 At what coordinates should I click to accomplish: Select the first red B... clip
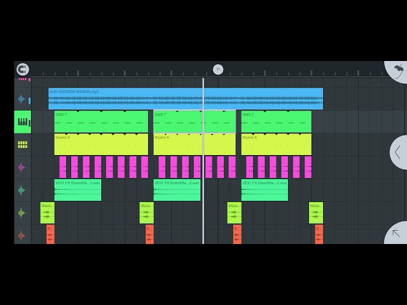pyautogui.click(x=50, y=234)
